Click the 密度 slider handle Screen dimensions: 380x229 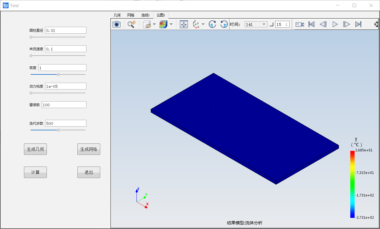58,74
